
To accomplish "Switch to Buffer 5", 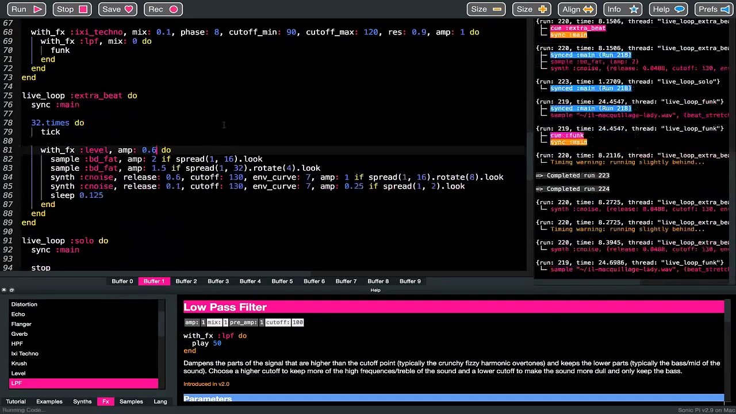I will [x=282, y=281].
